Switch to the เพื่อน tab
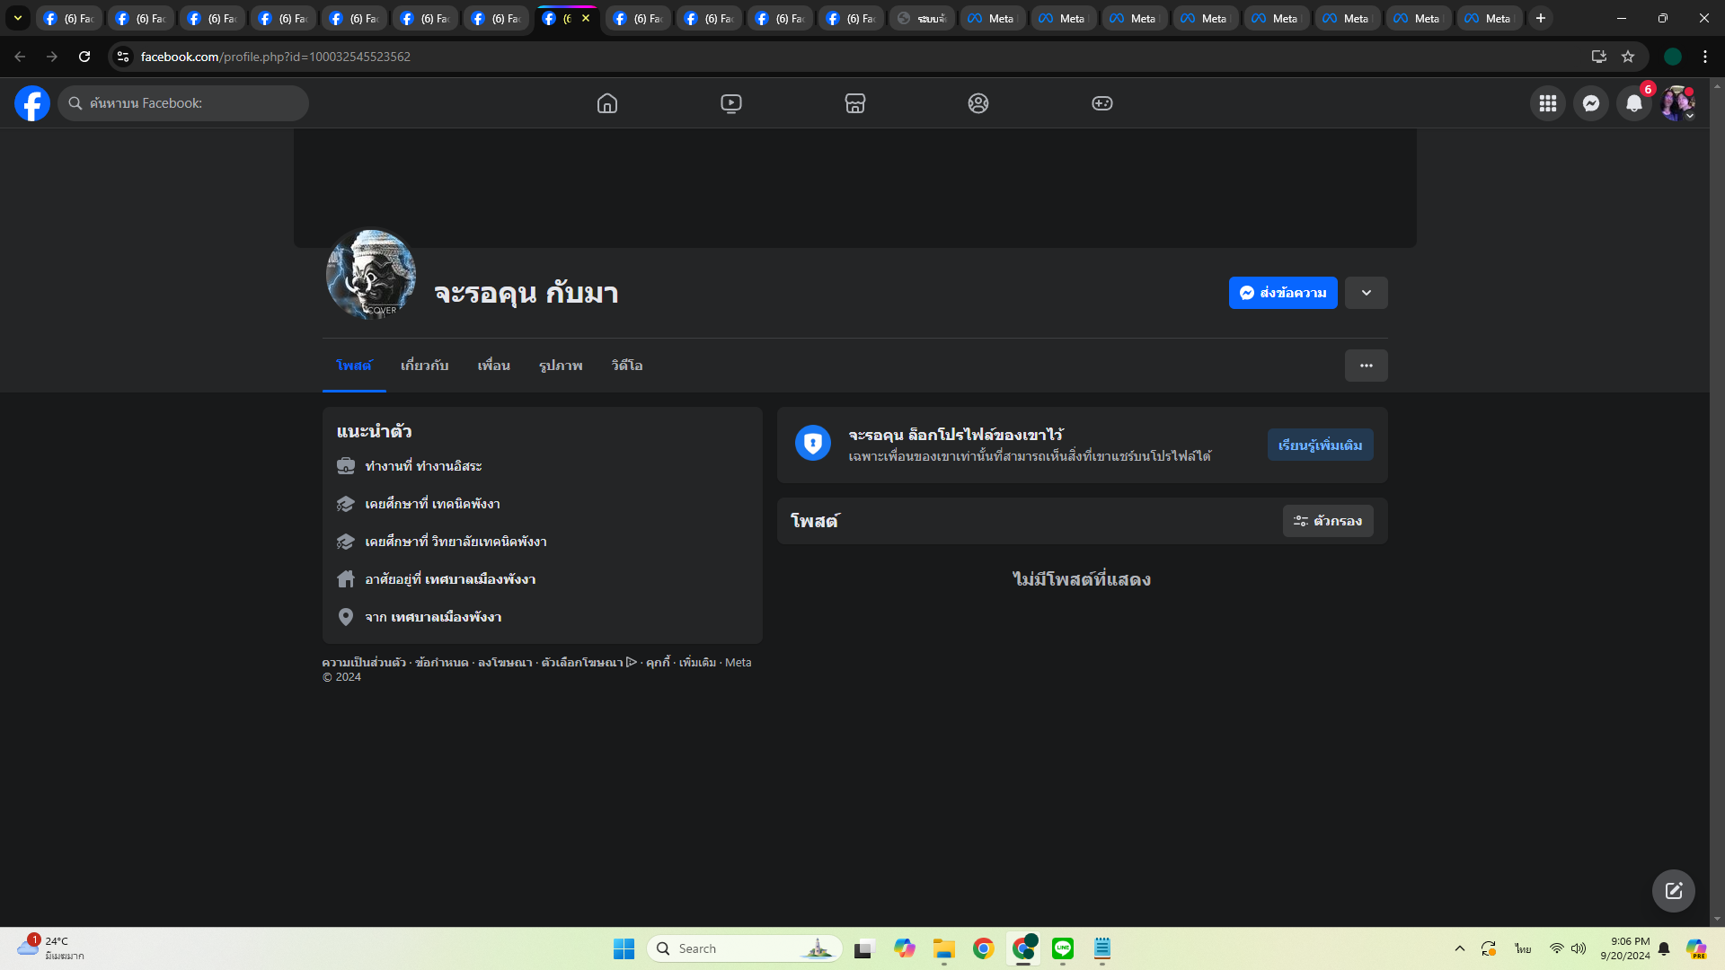Image resolution: width=1725 pixels, height=970 pixels. point(493,366)
